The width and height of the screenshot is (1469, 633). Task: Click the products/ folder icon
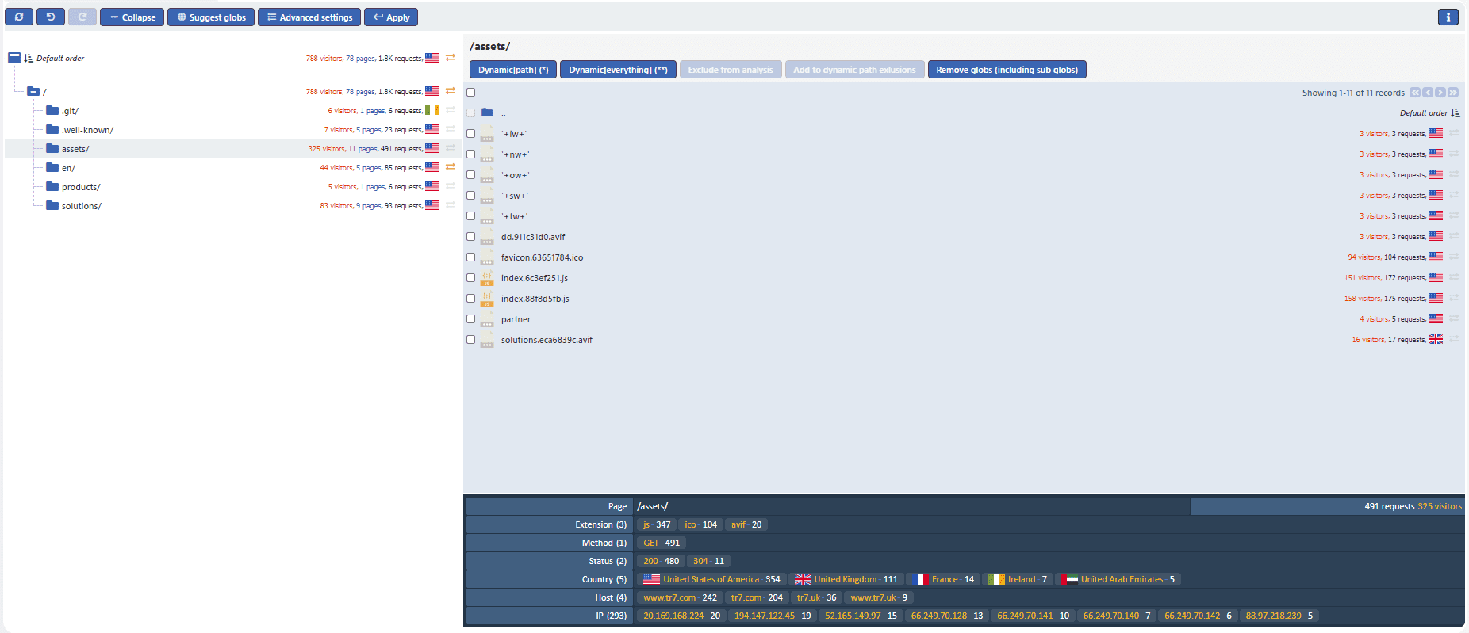pyautogui.click(x=52, y=186)
